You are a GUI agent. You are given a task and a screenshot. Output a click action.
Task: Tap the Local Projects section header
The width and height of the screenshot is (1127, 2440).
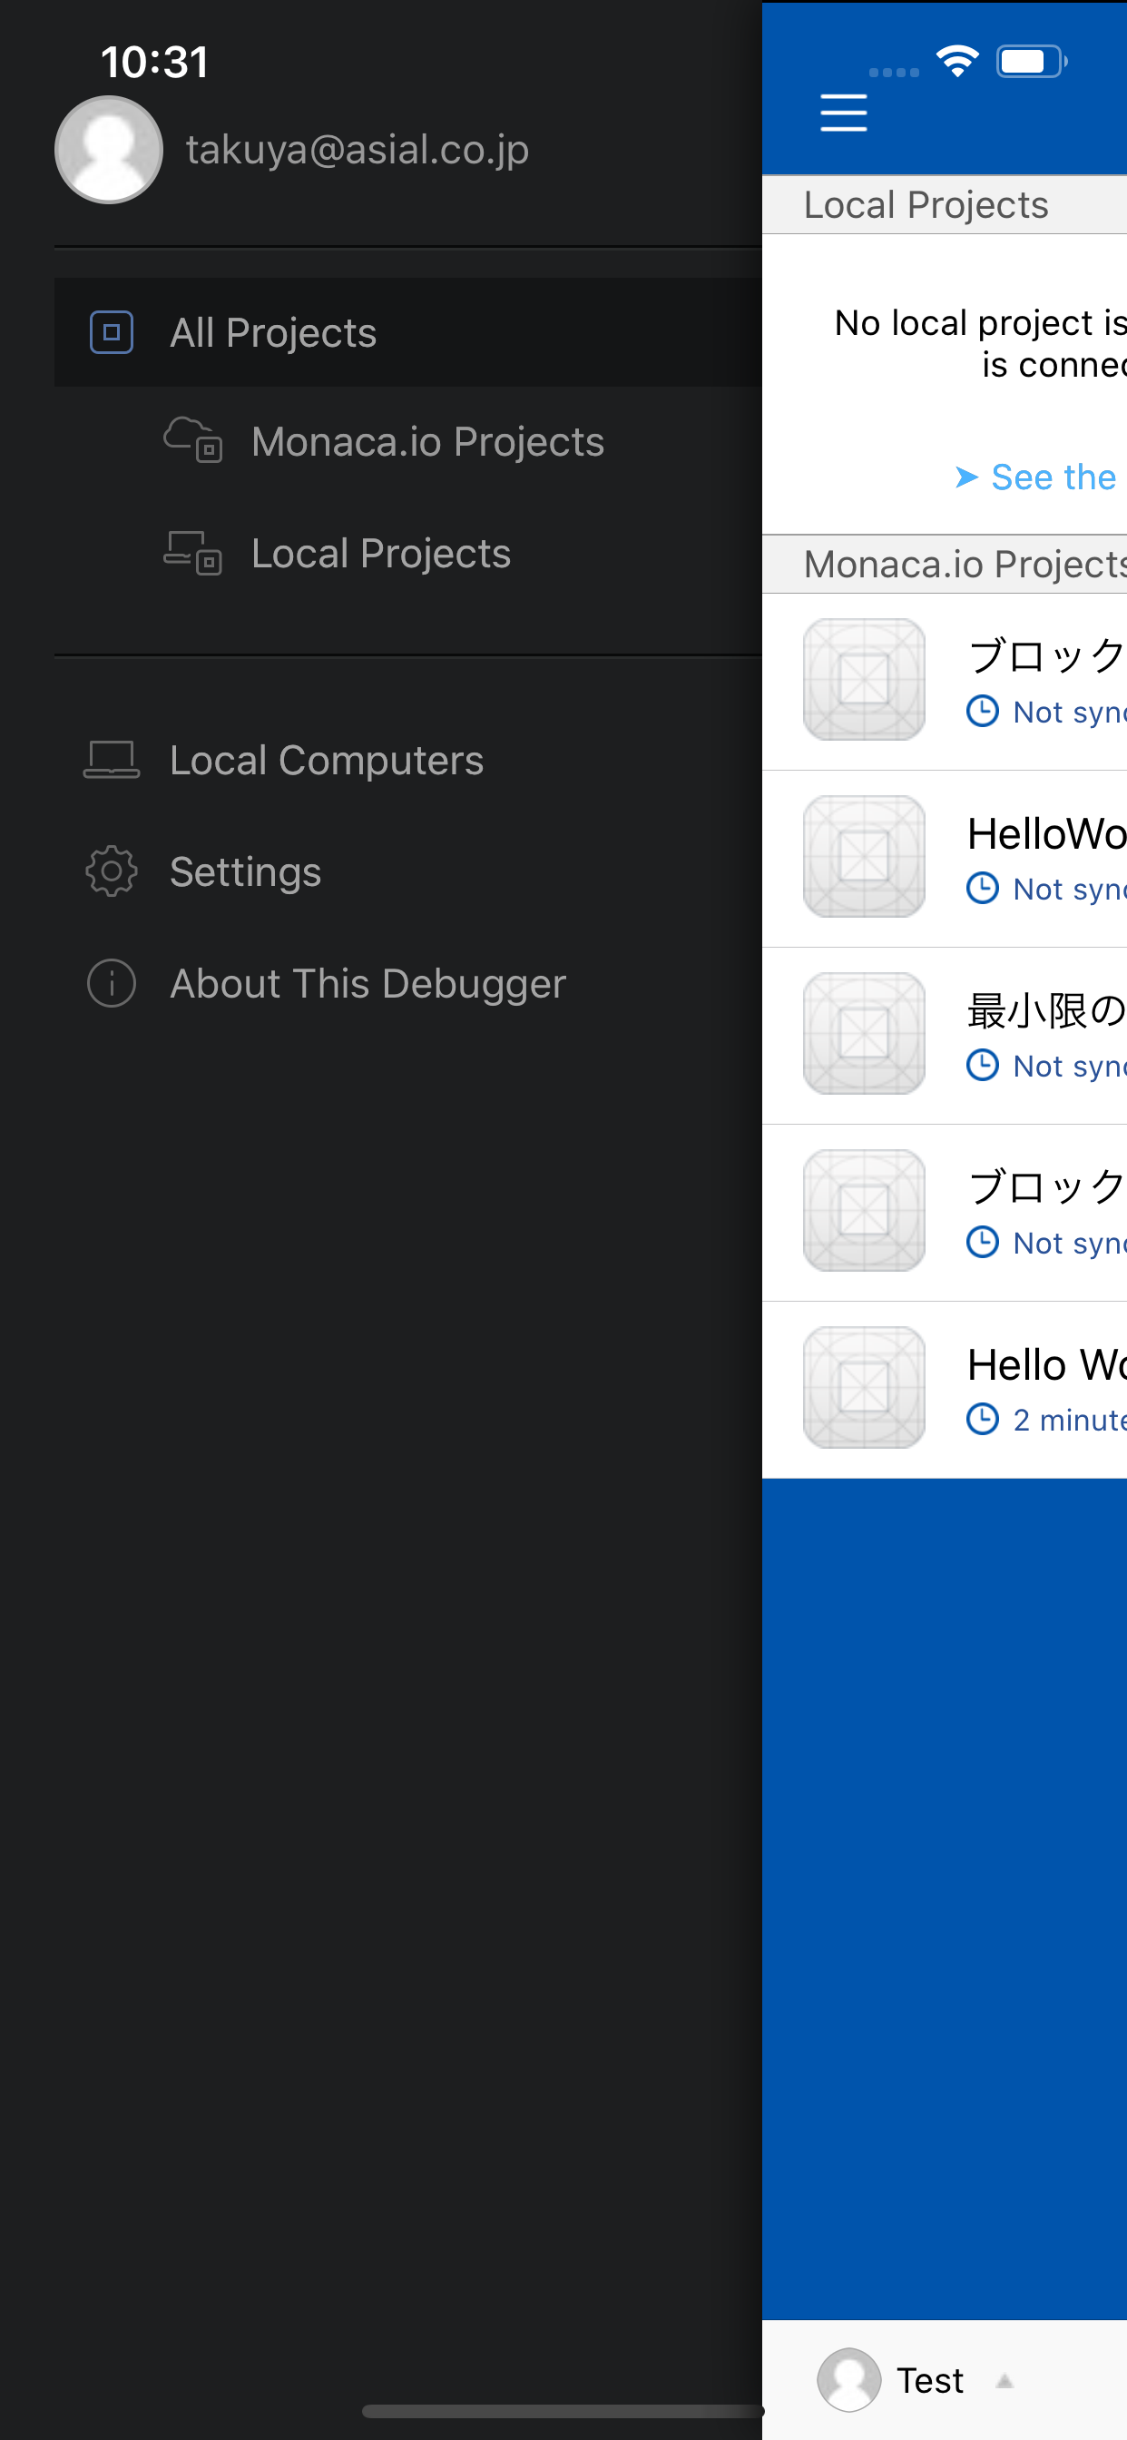tap(945, 204)
